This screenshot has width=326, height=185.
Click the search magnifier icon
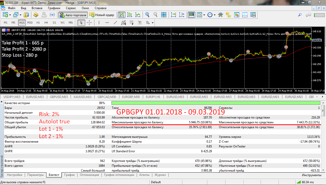point(300,15)
